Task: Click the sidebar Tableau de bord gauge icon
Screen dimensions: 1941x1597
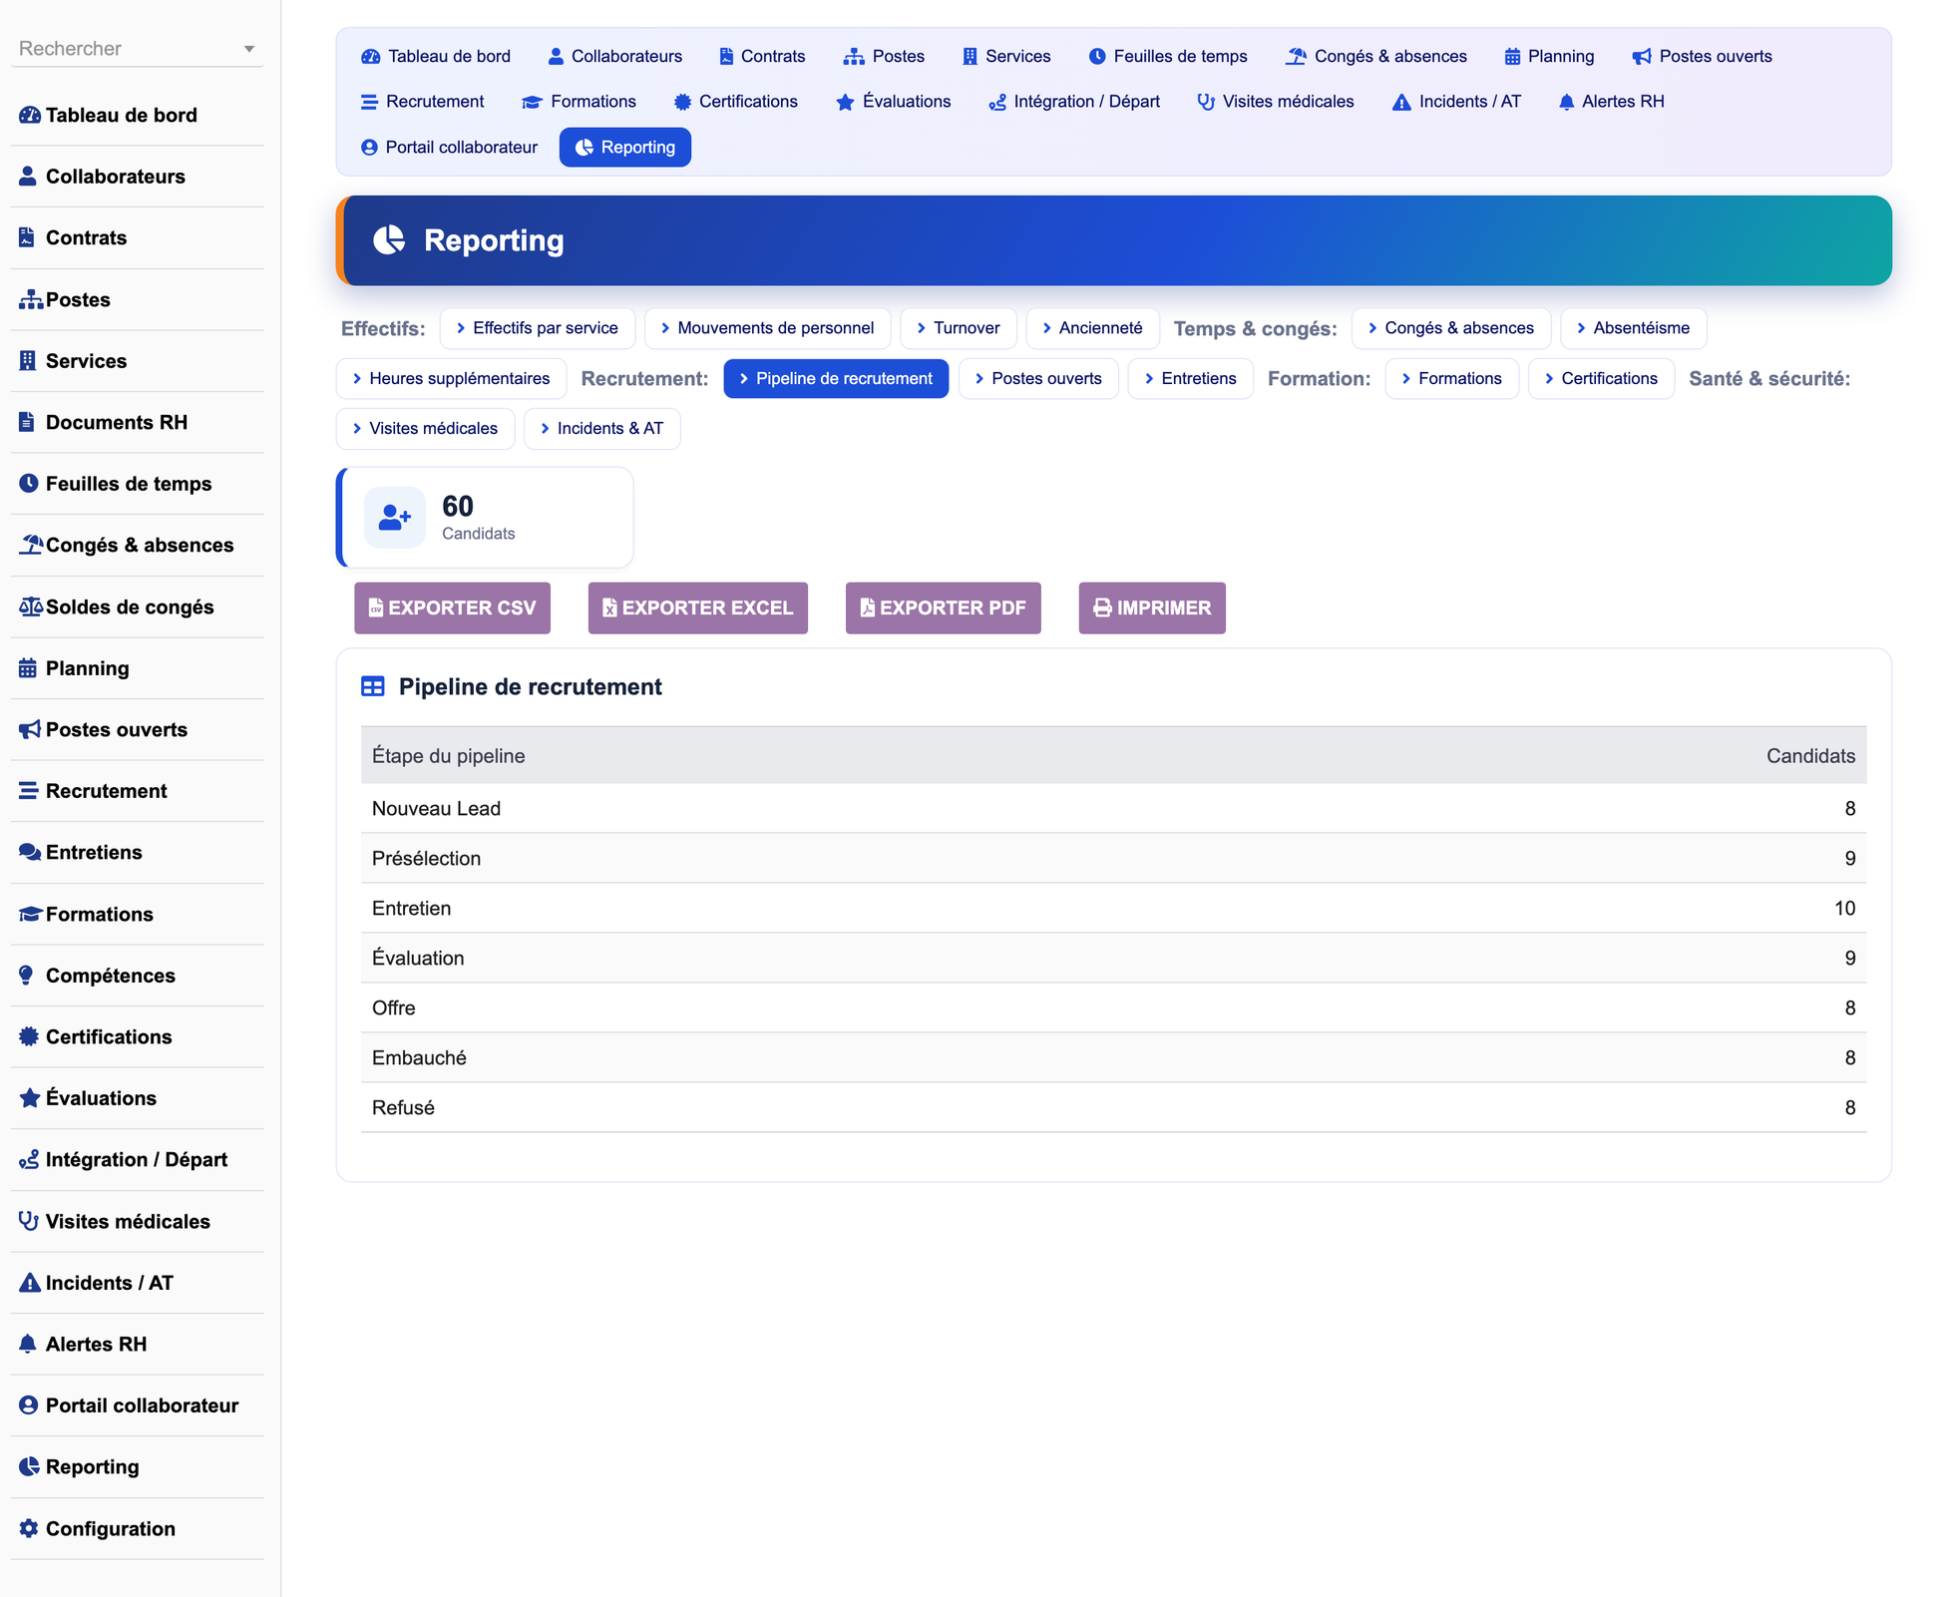Action: pos(29,116)
